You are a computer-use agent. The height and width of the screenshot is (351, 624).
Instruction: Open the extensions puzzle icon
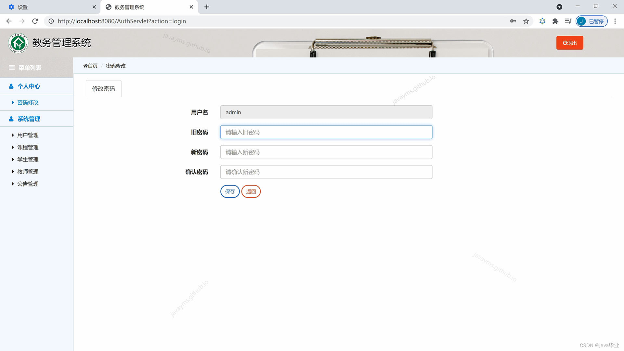tap(555, 21)
